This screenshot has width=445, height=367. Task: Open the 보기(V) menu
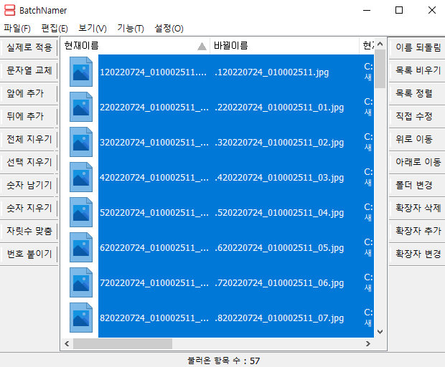pyautogui.click(x=93, y=29)
